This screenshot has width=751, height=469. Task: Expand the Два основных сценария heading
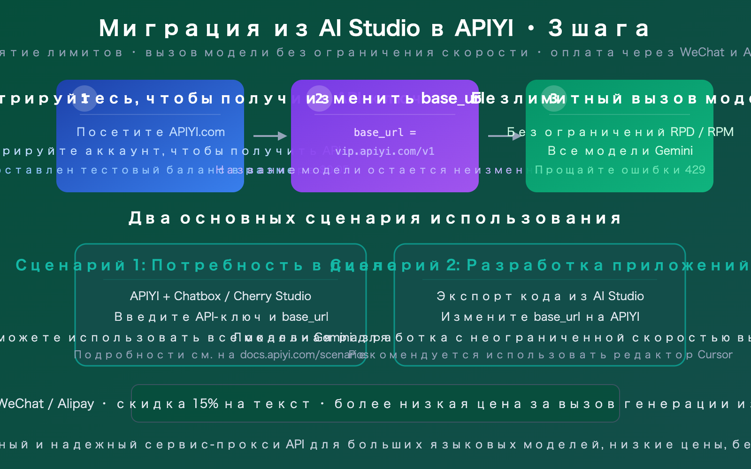(375, 218)
